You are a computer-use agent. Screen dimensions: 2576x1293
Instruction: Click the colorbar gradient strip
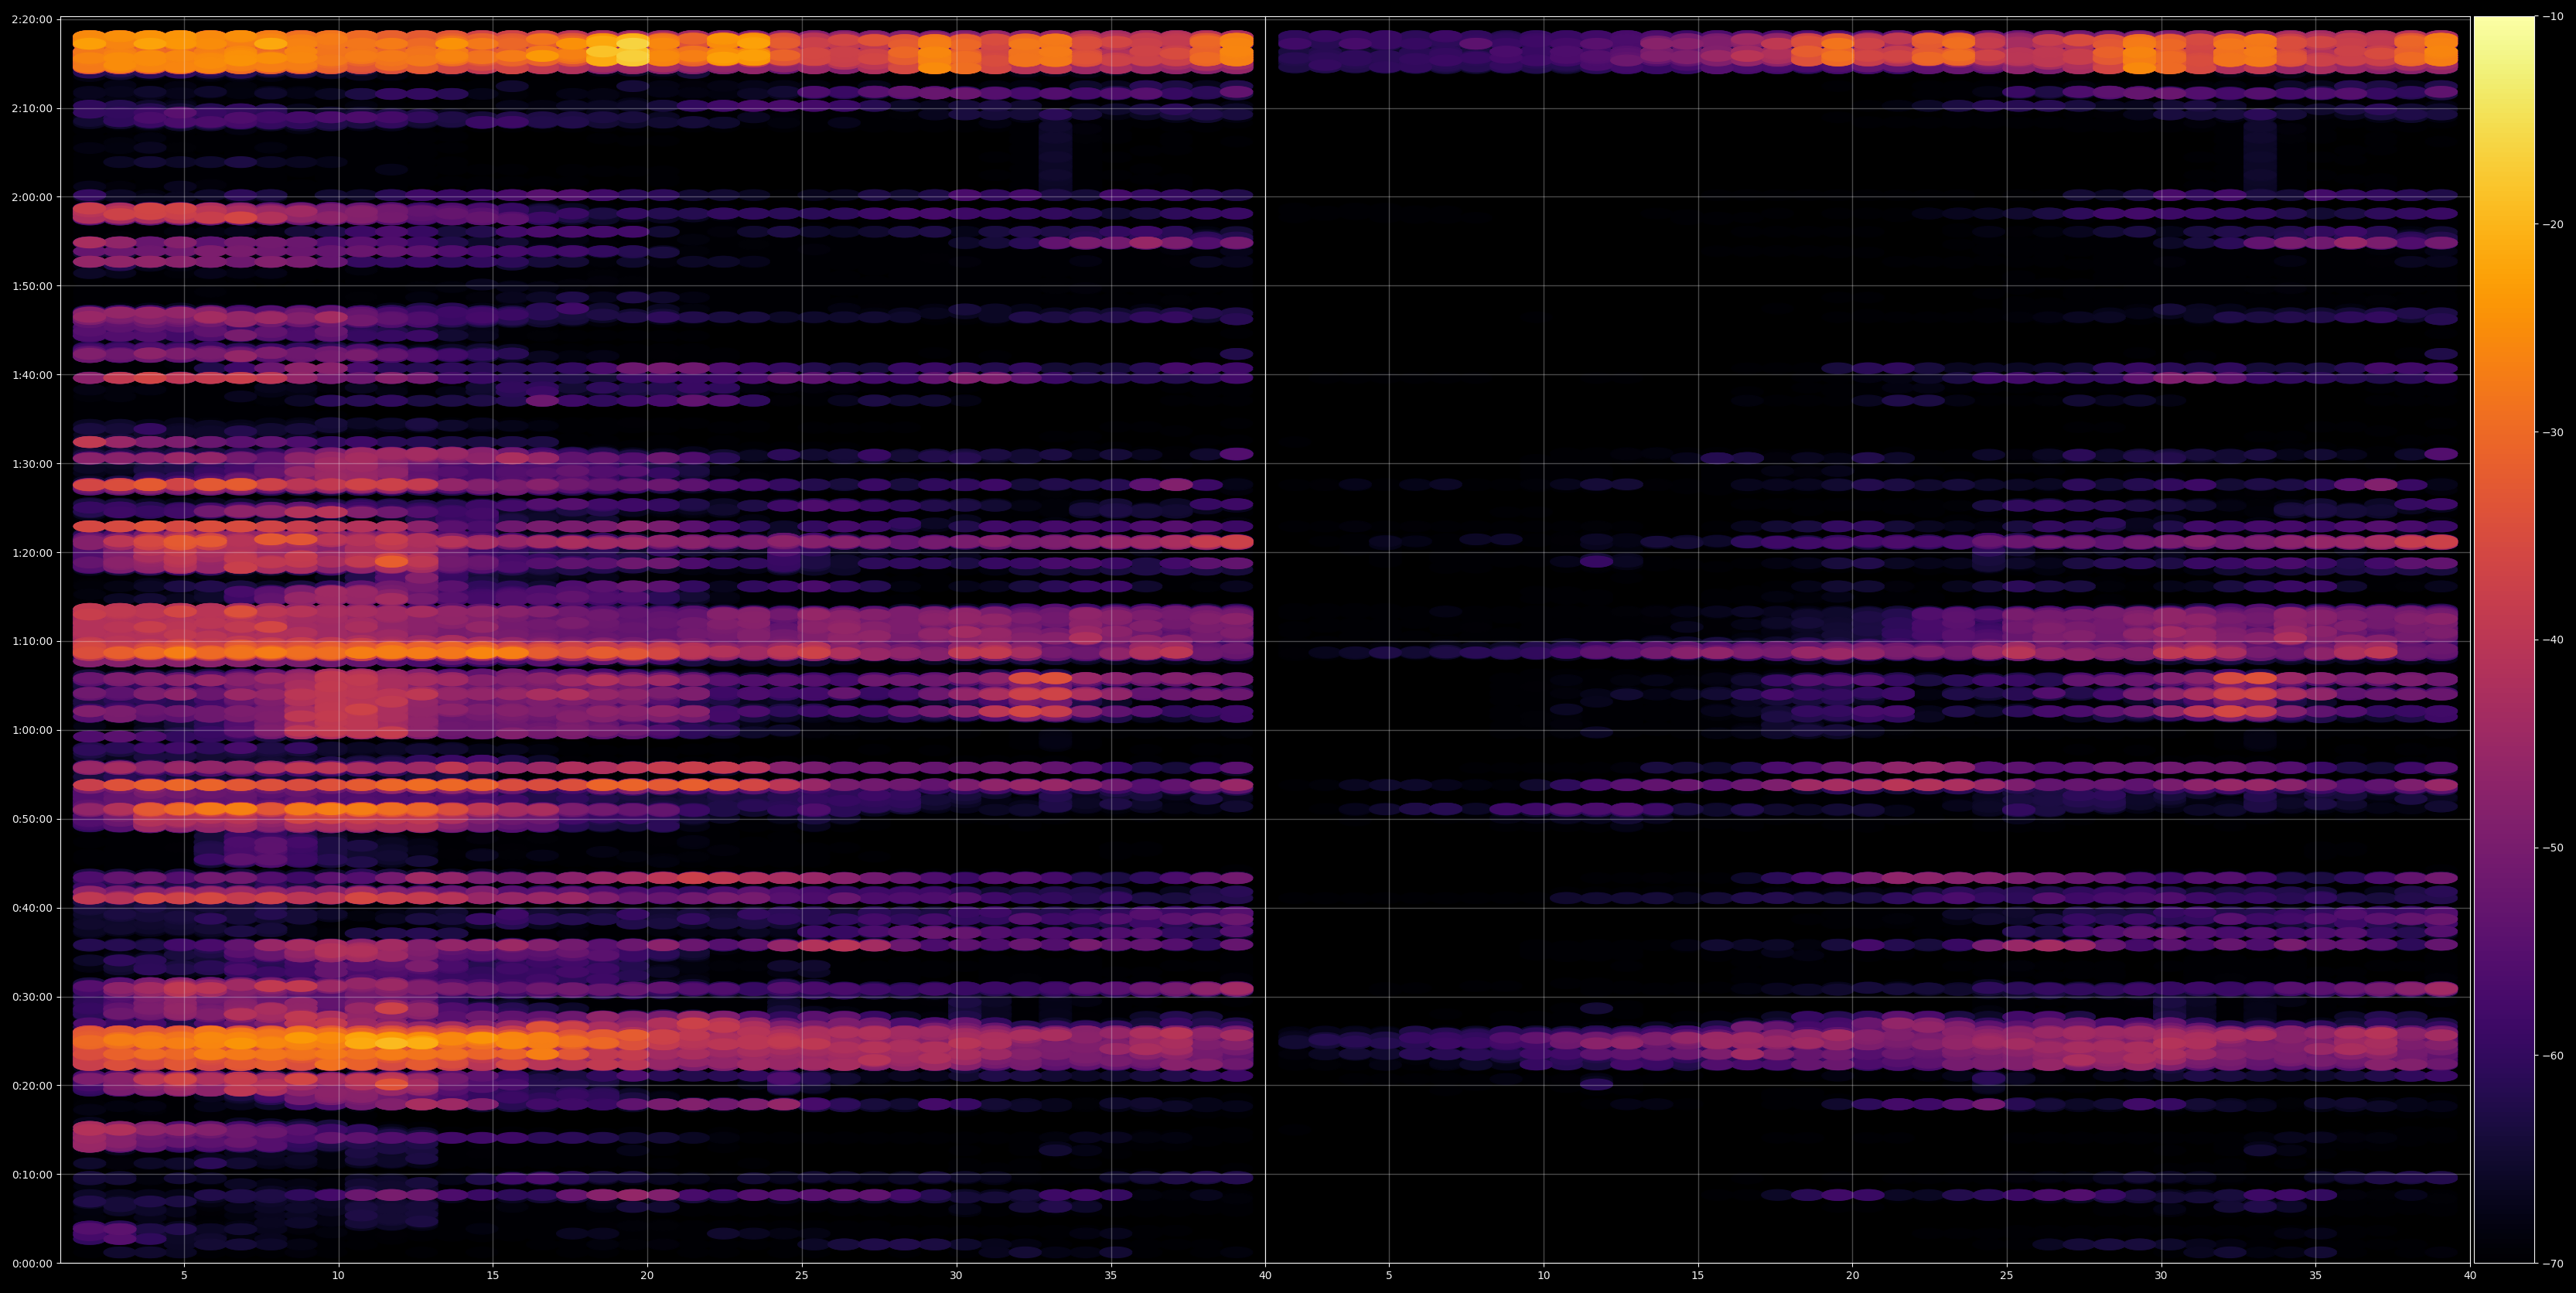click(x=2504, y=640)
